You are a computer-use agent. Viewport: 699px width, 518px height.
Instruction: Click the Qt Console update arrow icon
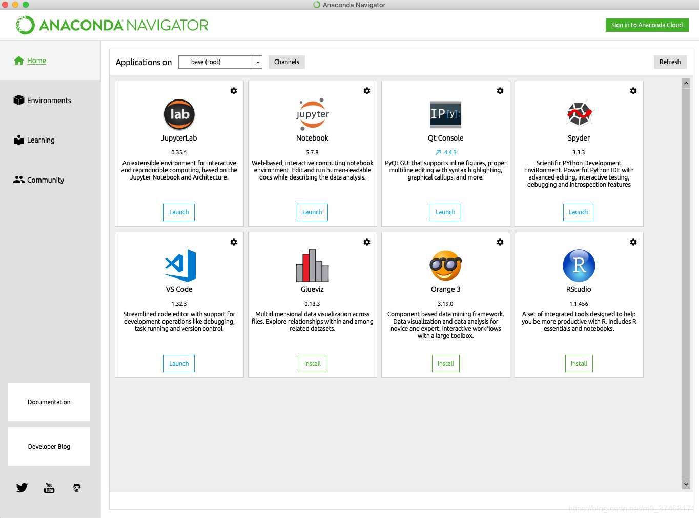point(438,152)
